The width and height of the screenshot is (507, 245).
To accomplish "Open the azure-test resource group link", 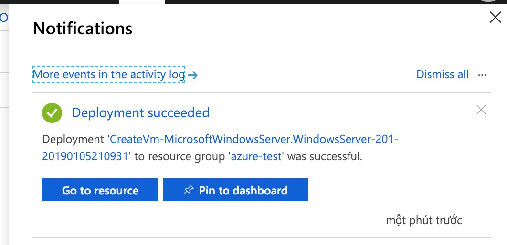I will (256, 156).
